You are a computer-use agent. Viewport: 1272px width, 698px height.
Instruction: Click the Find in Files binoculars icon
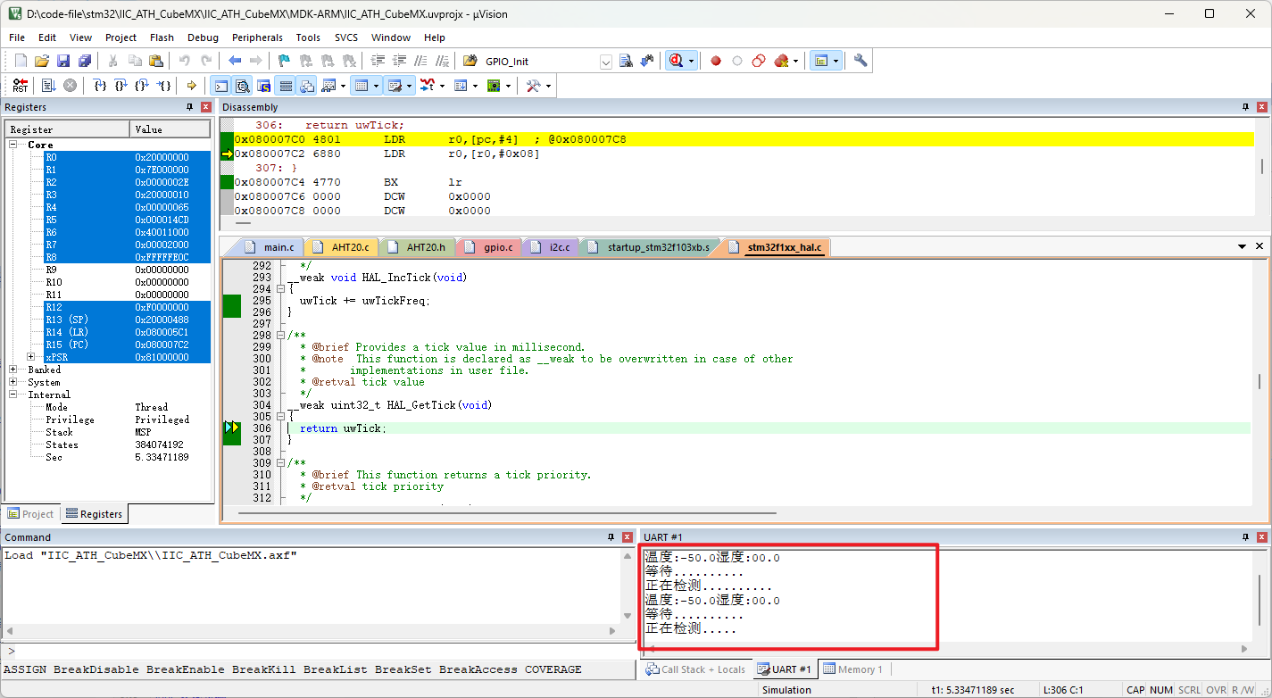click(626, 61)
